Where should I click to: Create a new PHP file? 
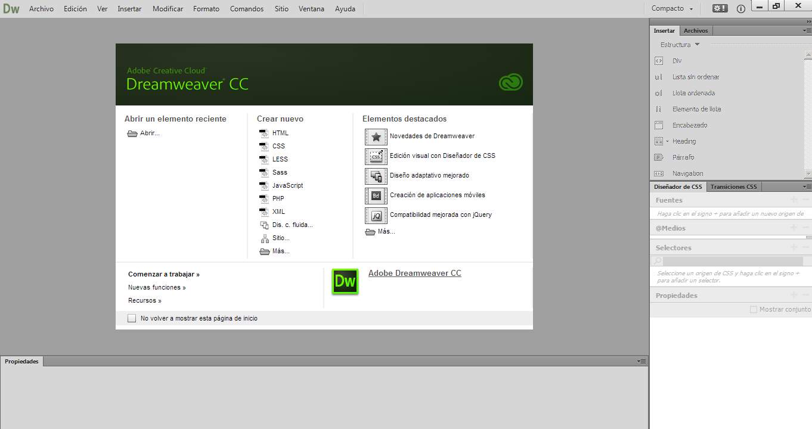[272, 199]
